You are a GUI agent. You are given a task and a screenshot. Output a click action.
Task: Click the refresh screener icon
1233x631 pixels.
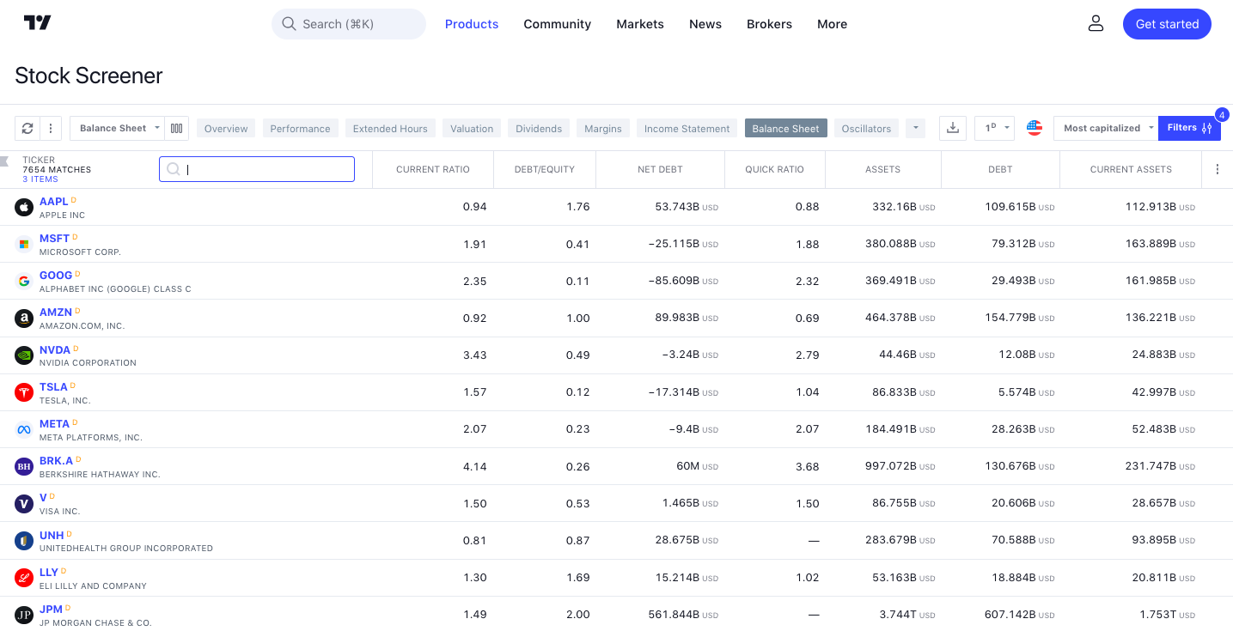(27, 128)
